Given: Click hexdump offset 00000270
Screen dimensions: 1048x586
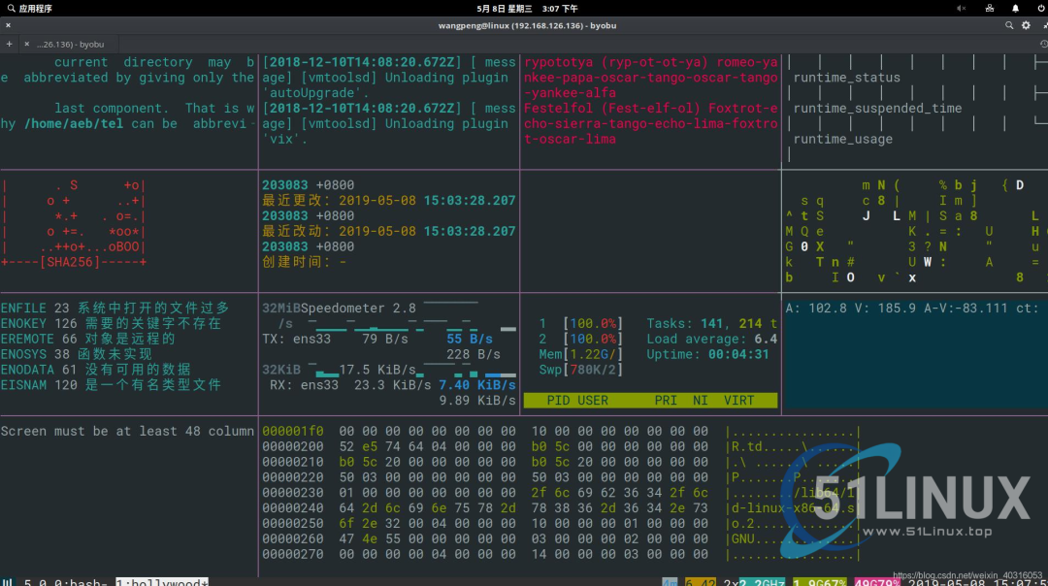Looking at the screenshot, I should [x=293, y=554].
